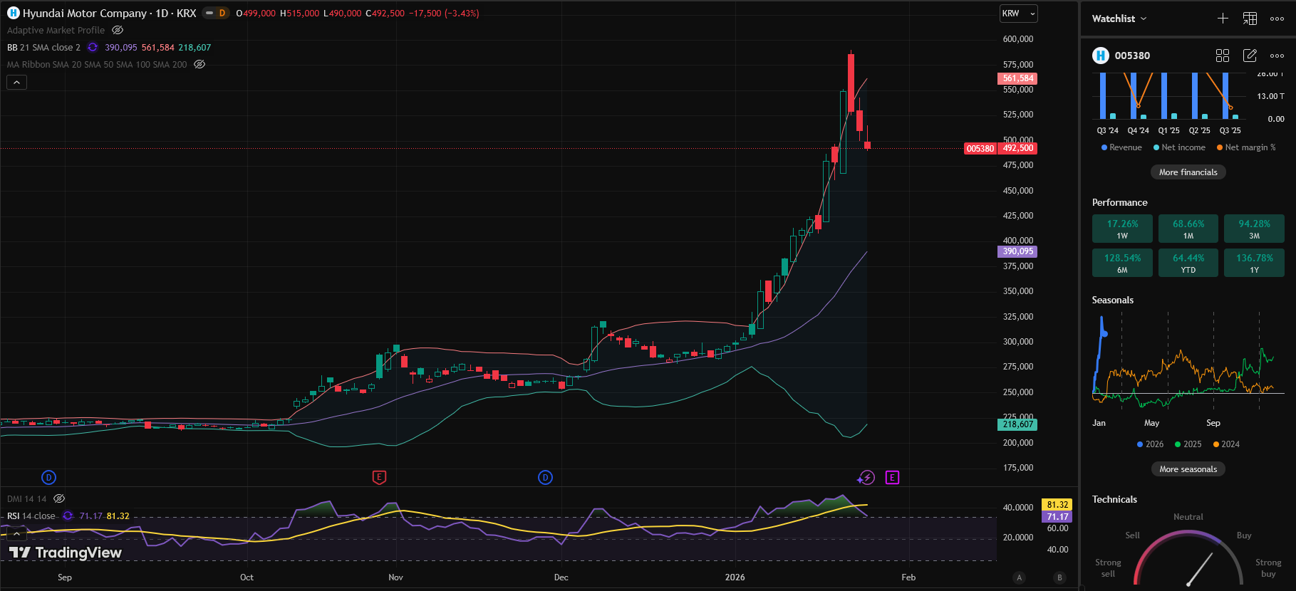The width and height of the screenshot is (1296, 591).
Task: Click the dividend marker near September
Action: (48, 478)
